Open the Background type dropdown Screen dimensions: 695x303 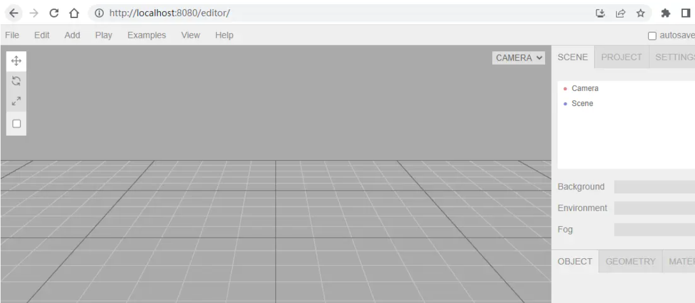pos(654,187)
